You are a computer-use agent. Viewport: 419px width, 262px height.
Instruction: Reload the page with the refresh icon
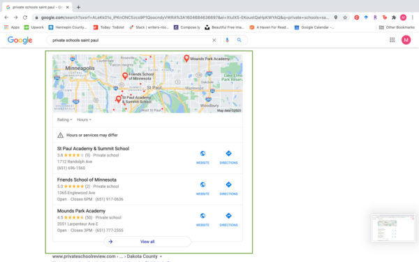25,17
